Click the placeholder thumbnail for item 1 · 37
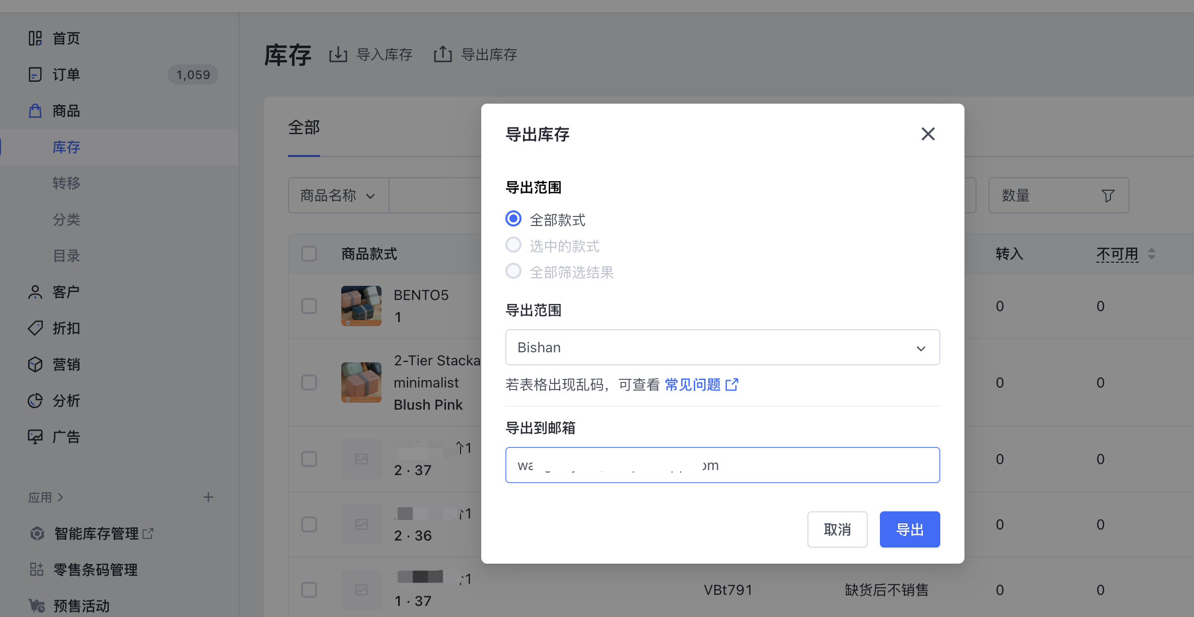 (x=361, y=590)
